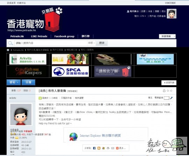This screenshot has height=156, width=189.
Task: Click the printer icon beside thread title
Action: click(164, 91)
